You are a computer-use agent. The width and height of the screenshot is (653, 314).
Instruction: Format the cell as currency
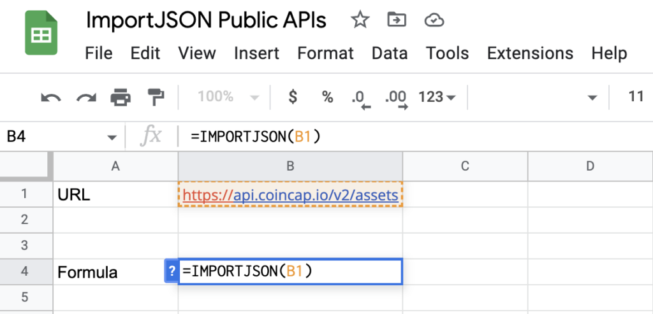[x=293, y=97]
